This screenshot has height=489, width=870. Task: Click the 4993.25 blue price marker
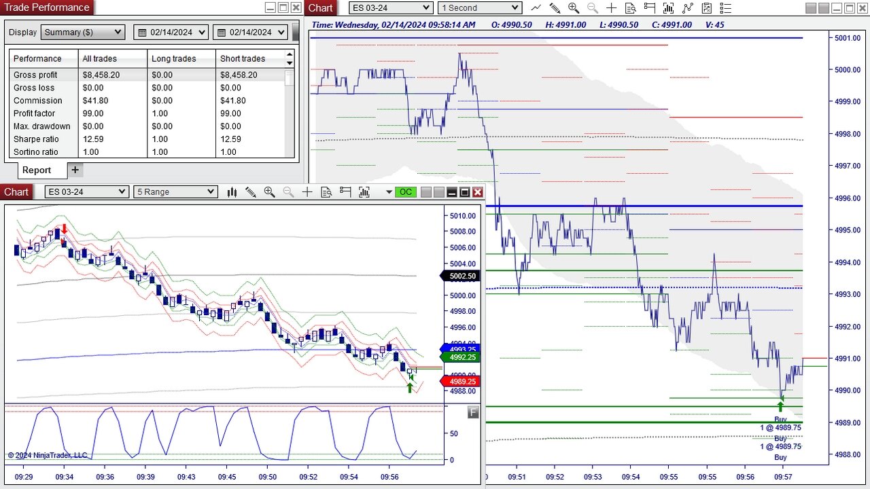click(460, 349)
